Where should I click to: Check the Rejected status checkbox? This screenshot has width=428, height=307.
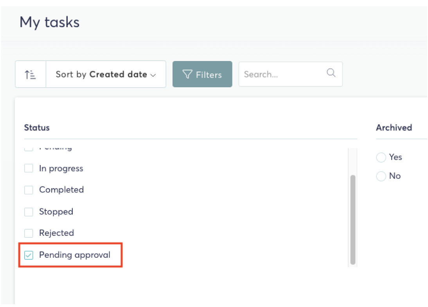(29, 233)
